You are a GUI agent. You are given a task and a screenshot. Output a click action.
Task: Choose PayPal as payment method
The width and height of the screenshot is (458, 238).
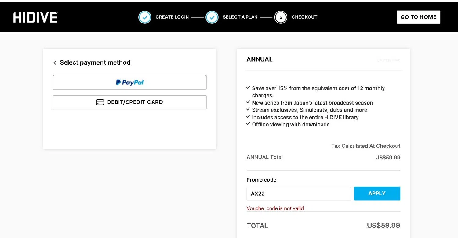(x=129, y=82)
